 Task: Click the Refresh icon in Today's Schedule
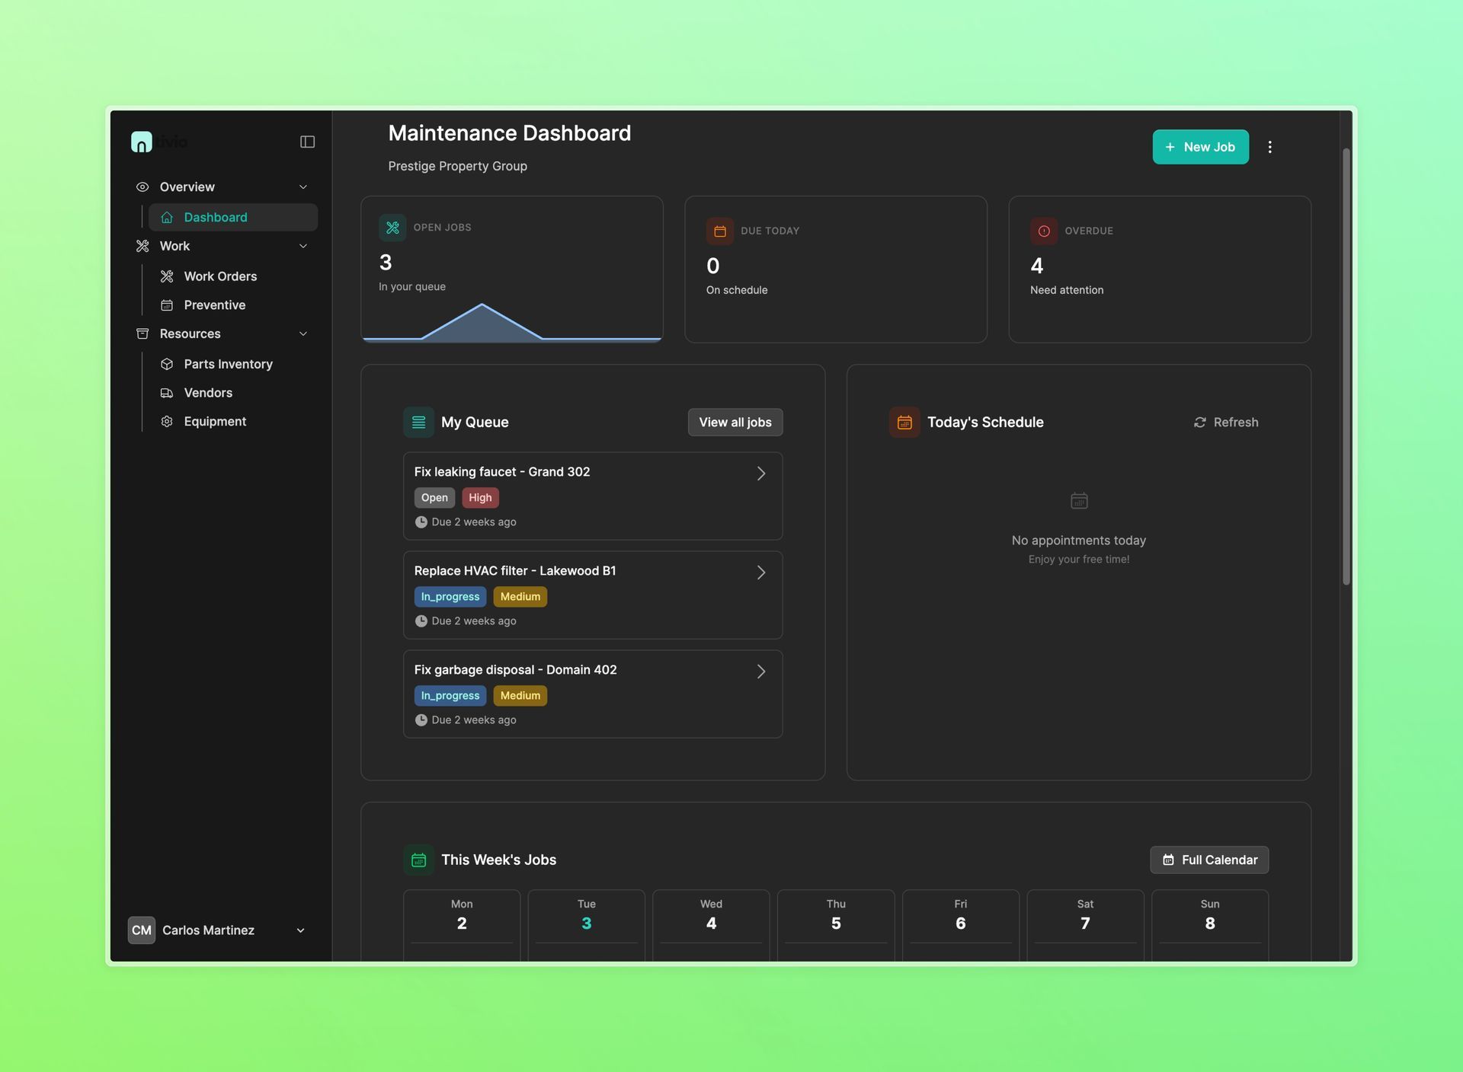coord(1200,422)
